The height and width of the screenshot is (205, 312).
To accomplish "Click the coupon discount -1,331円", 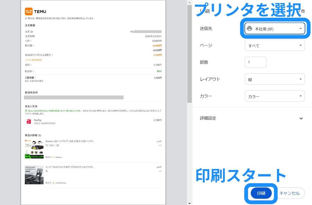I will [x=157, y=55].
